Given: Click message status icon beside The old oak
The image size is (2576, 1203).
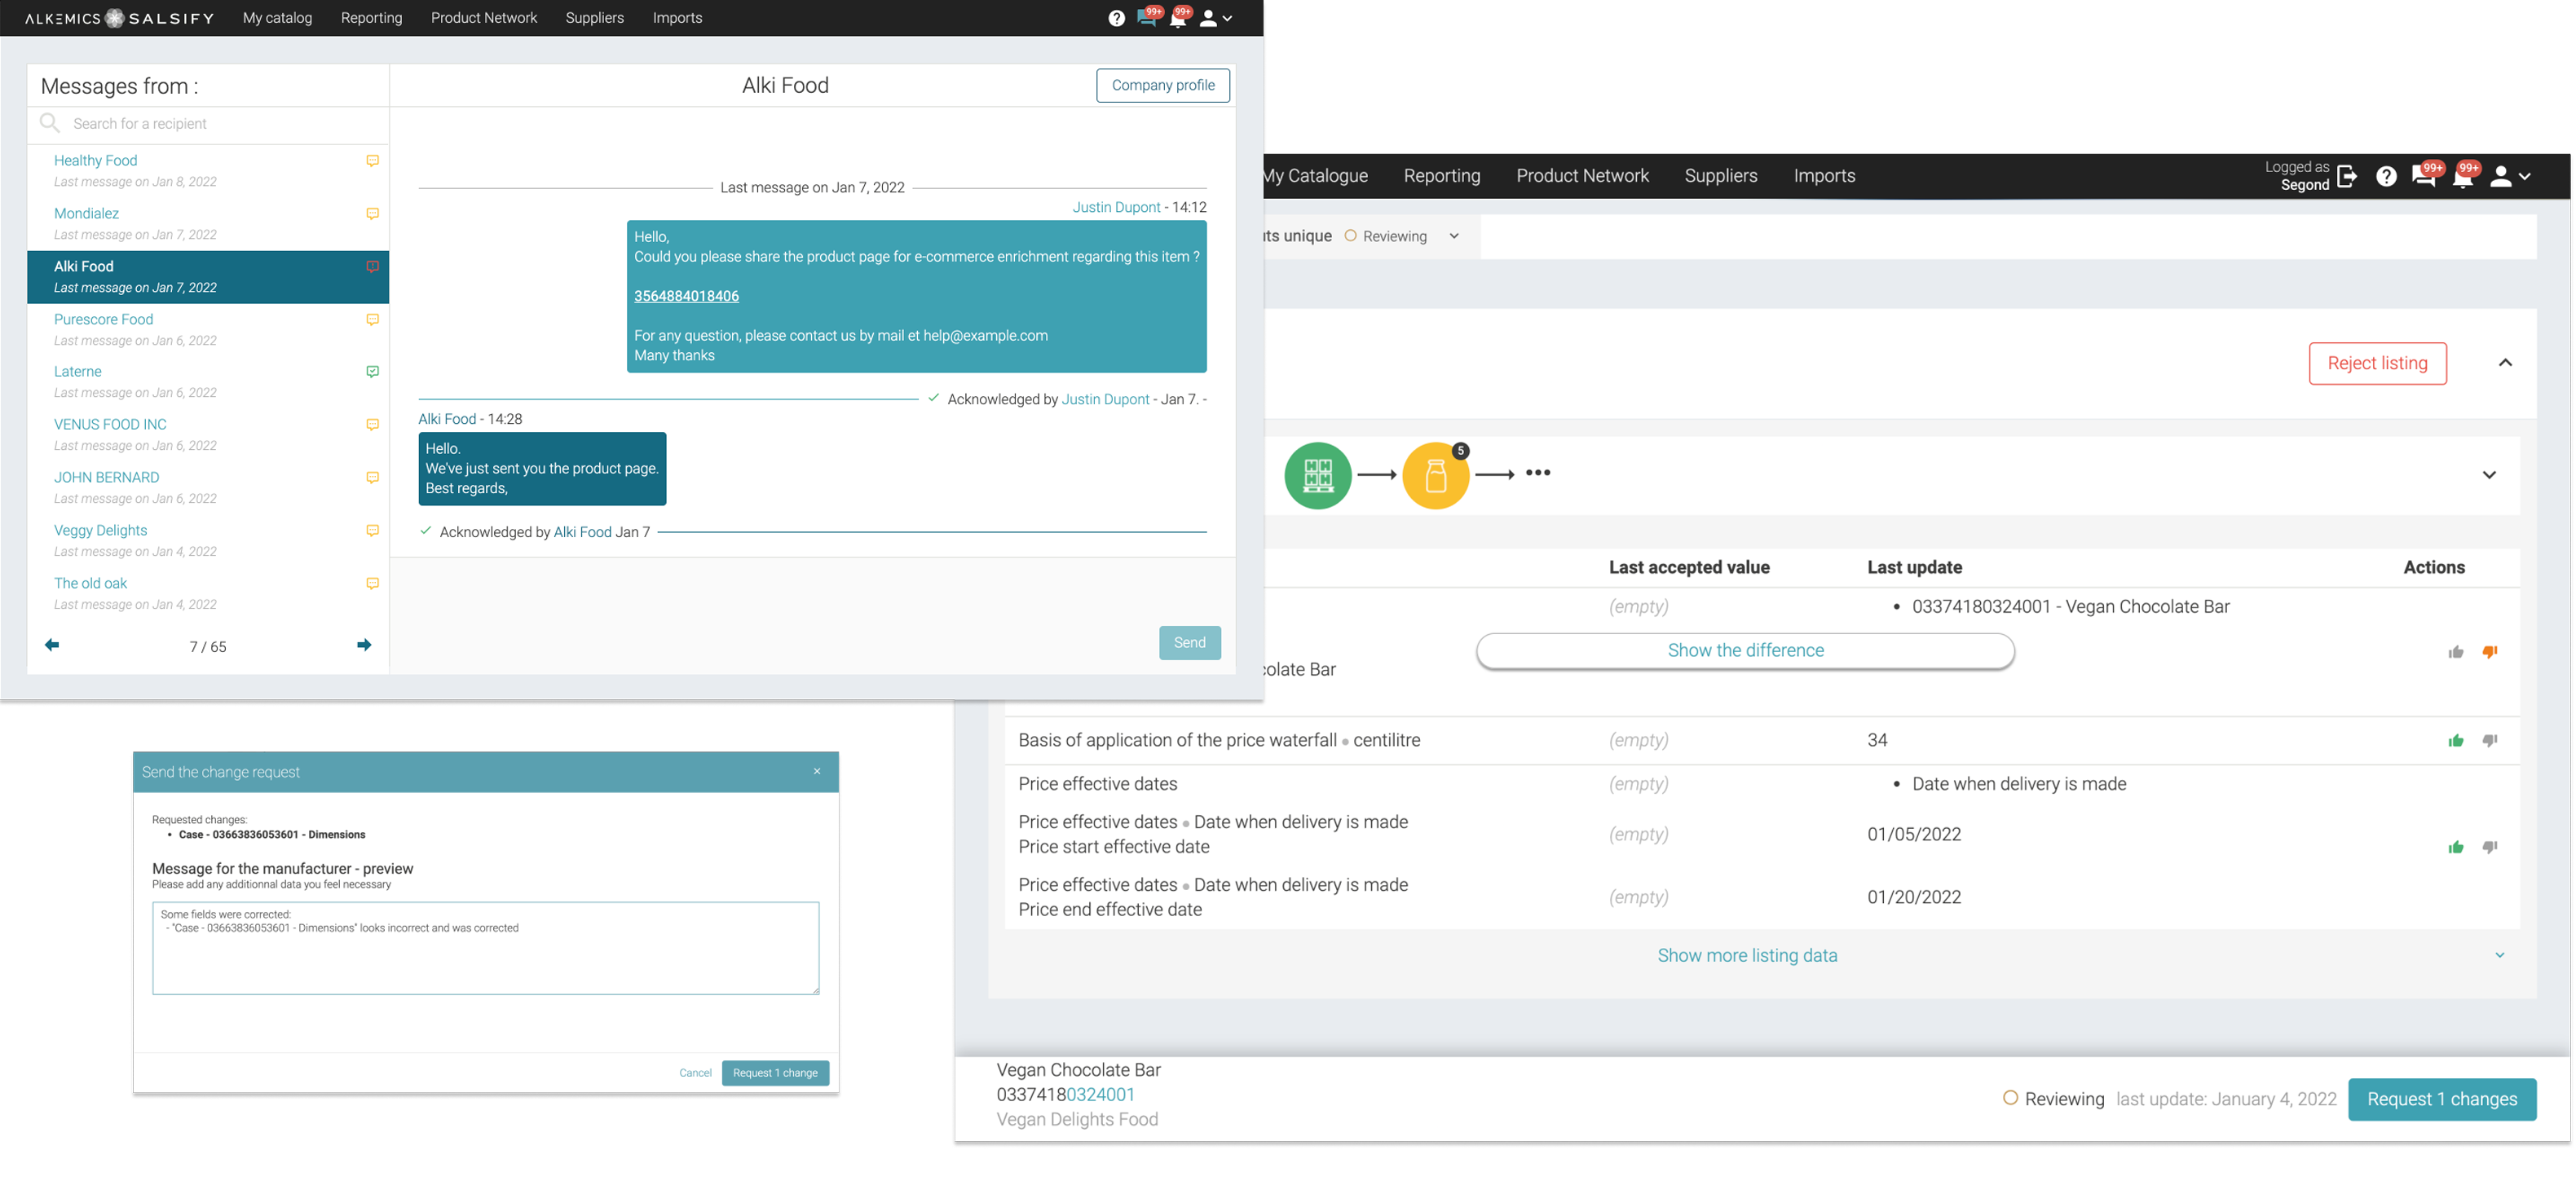Looking at the screenshot, I should (372, 584).
